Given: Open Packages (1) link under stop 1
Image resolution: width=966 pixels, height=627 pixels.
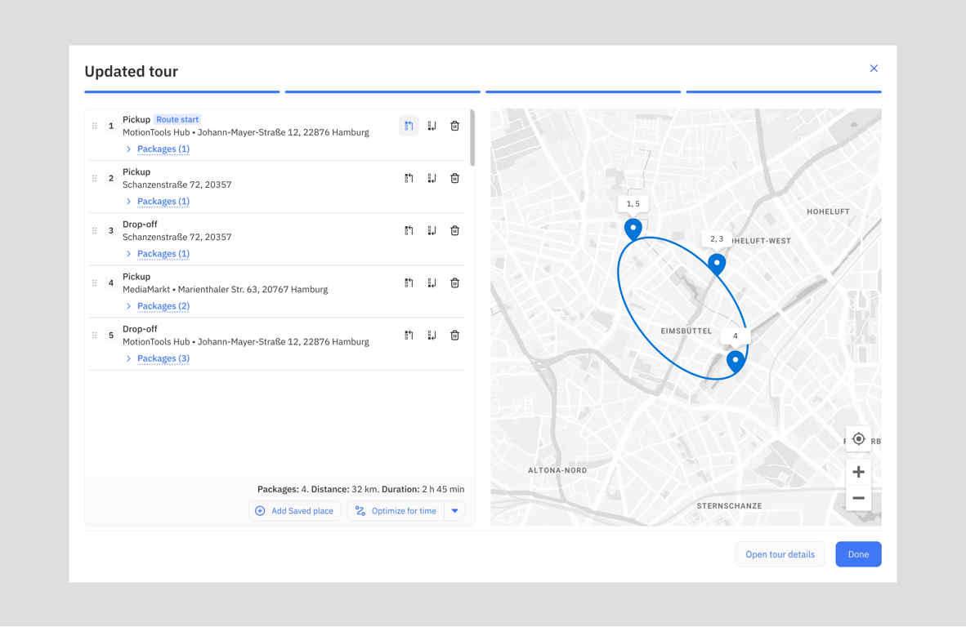Looking at the screenshot, I should pos(163,149).
